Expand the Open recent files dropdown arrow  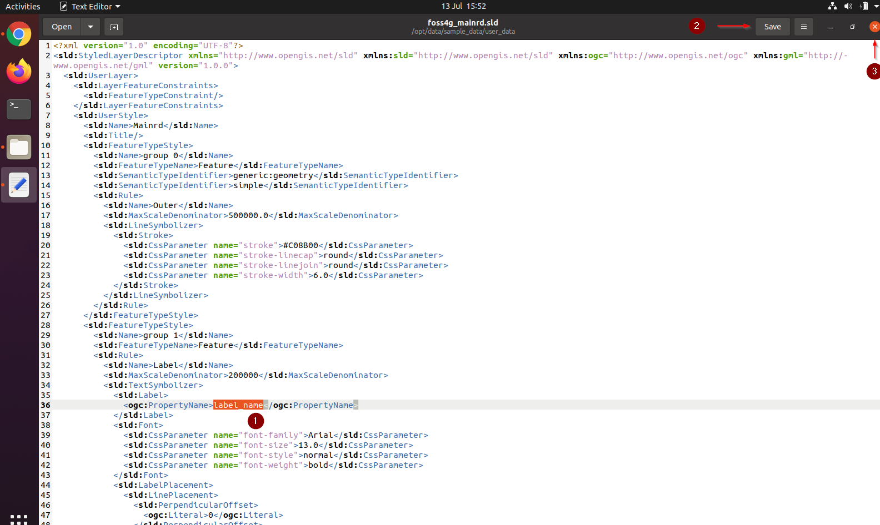tap(91, 27)
